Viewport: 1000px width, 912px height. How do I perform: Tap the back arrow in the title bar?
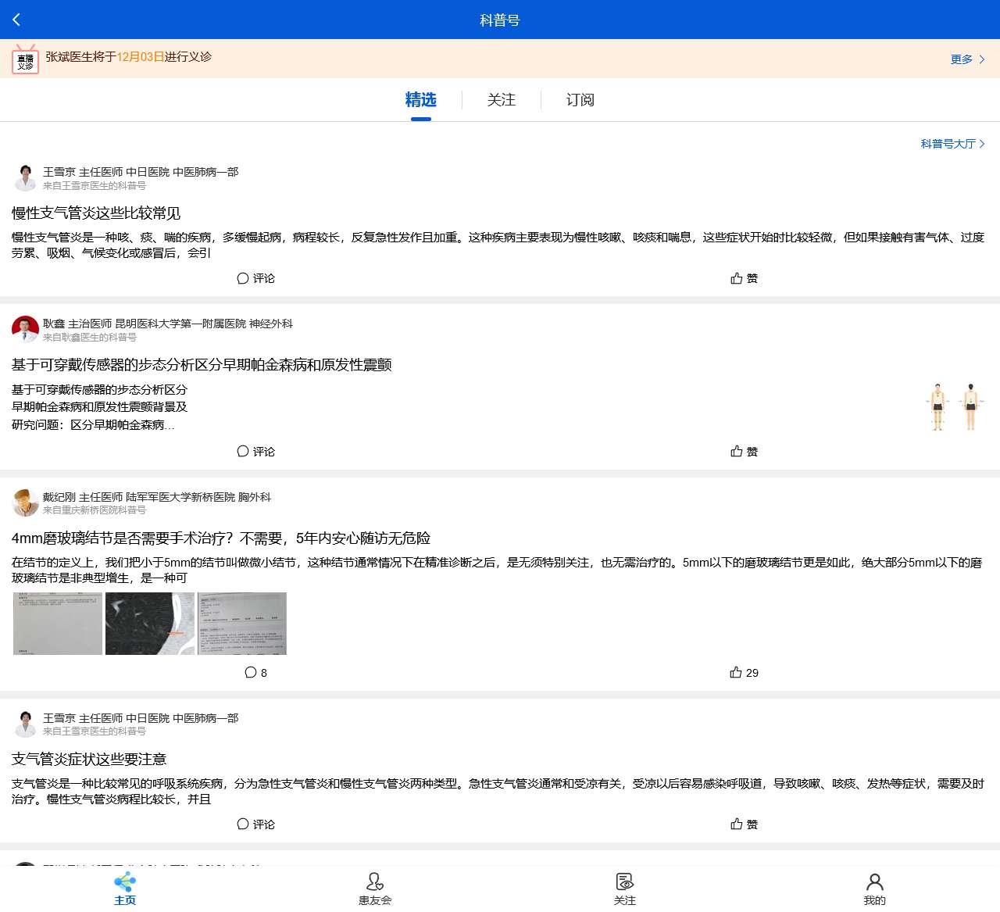16,20
